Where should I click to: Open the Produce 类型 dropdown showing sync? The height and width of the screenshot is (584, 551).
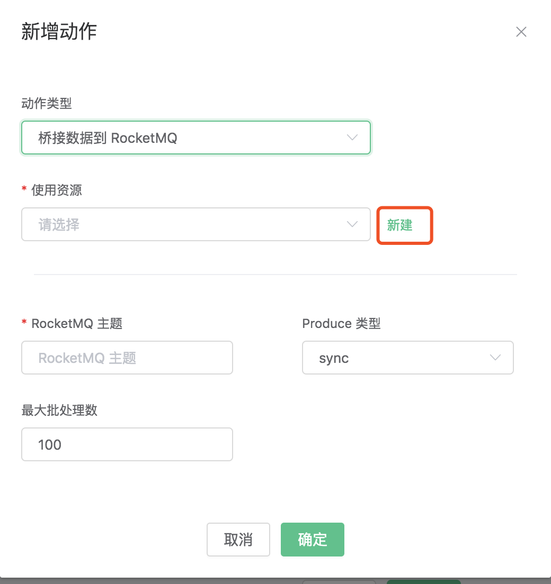tap(408, 358)
